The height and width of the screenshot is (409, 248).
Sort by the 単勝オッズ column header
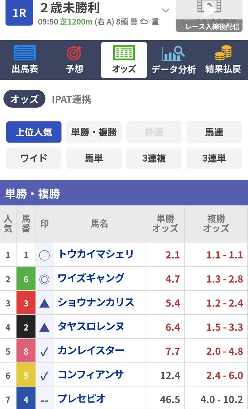click(165, 224)
